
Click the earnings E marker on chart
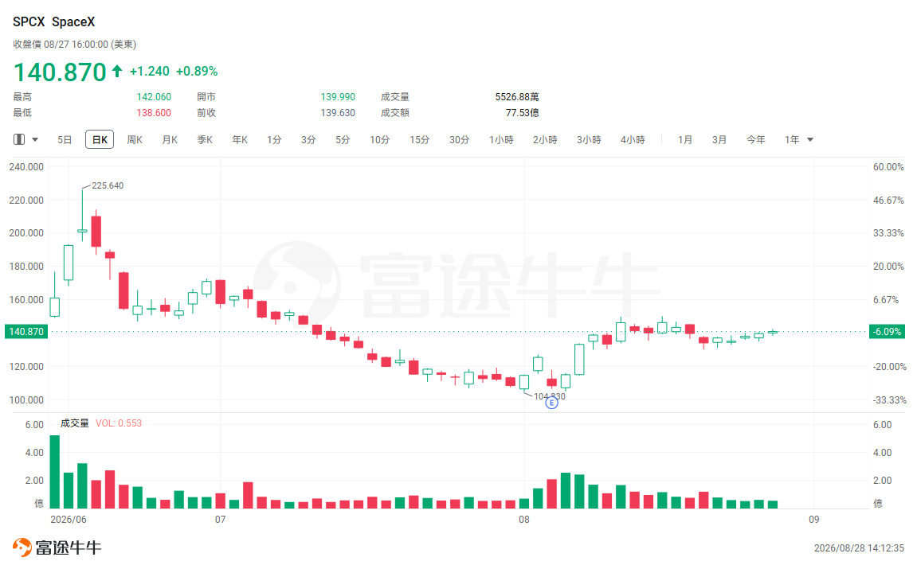coord(551,403)
